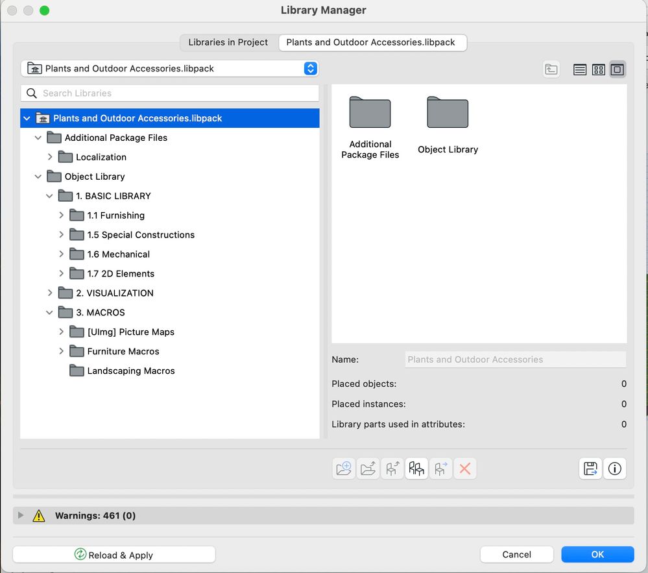Select 1.1 Furnishing tree row
The height and width of the screenshot is (573, 648).
pyautogui.click(x=170, y=215)
